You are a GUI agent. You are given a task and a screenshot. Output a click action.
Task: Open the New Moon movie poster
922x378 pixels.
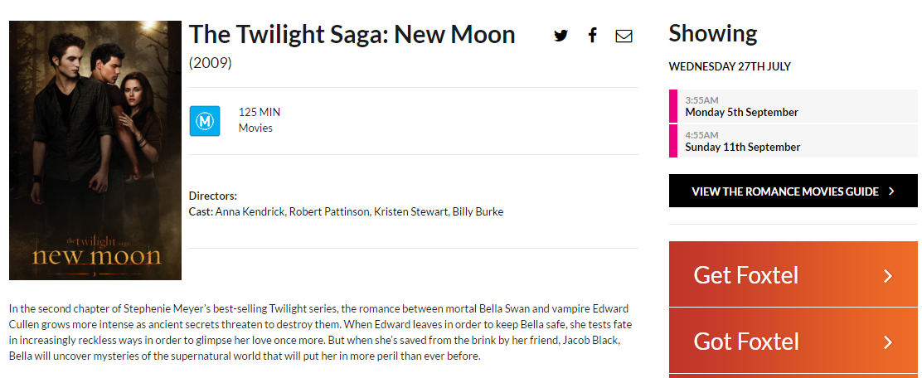pyautogui.click(x=95, y=150)
